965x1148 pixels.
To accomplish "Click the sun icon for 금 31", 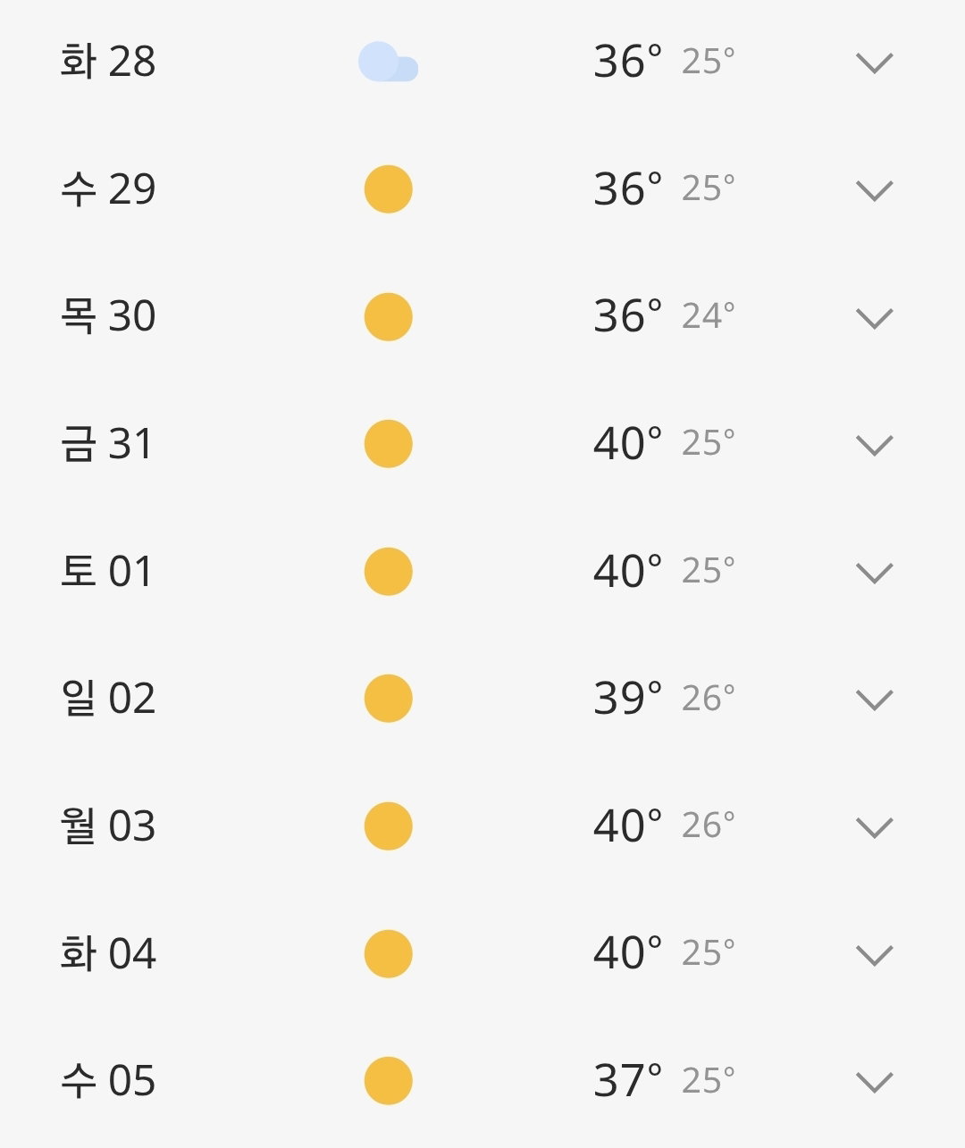I will tap(389, 444).
